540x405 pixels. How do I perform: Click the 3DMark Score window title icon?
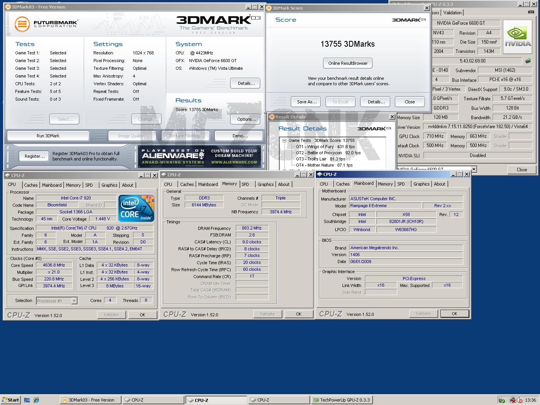click(x=269, y=8)
